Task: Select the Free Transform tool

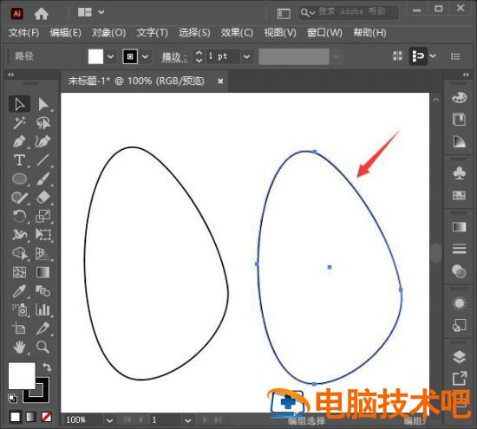Action: [43, 235]
